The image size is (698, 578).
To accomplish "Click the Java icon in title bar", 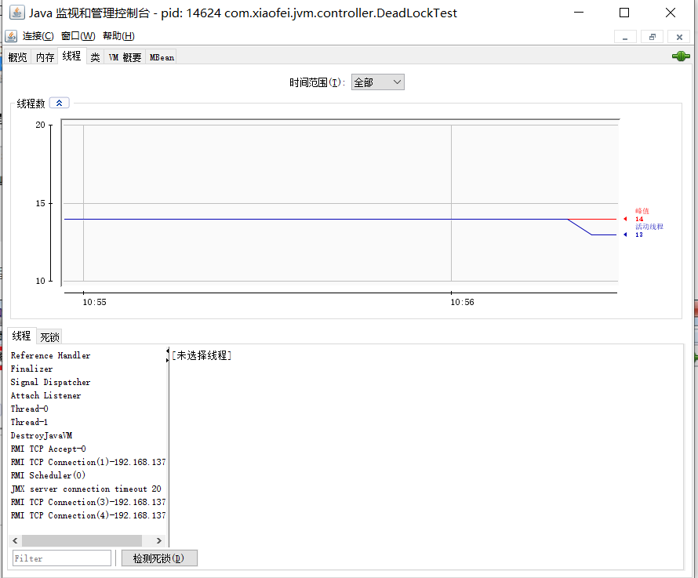I will (16, 13).
